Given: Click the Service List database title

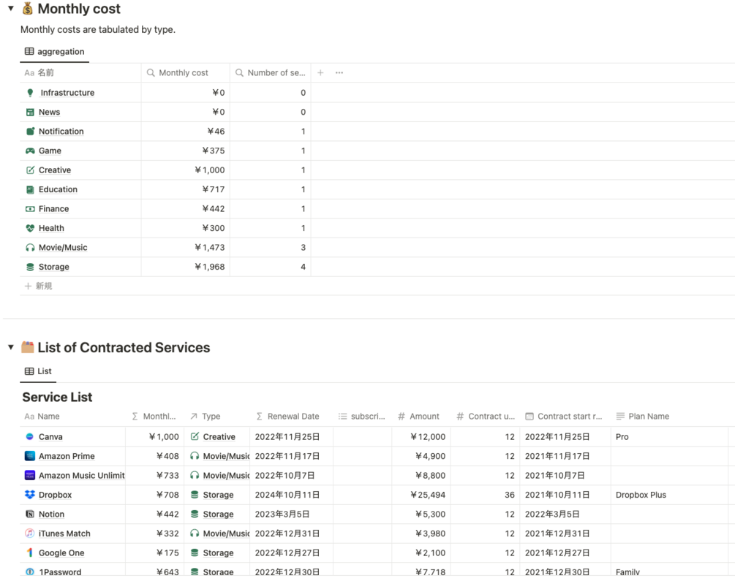Looking at the screenshot, I should pos(57,398).
